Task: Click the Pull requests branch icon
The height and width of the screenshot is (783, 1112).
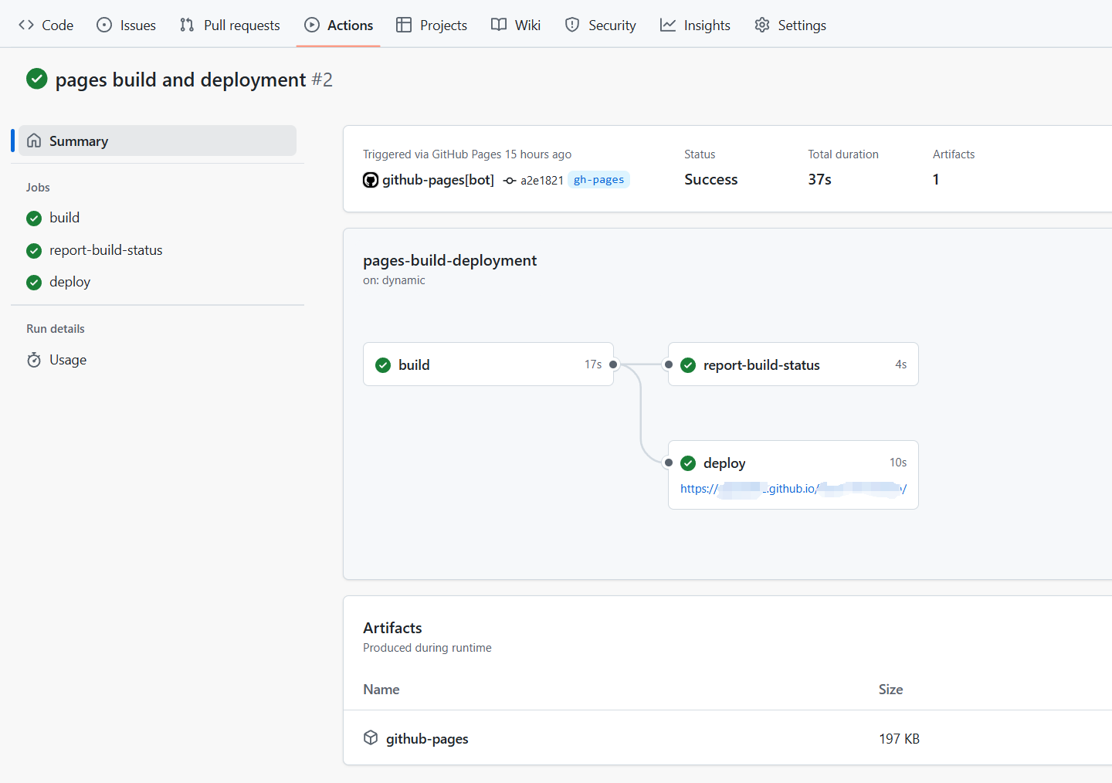Action: coord(187,25)
